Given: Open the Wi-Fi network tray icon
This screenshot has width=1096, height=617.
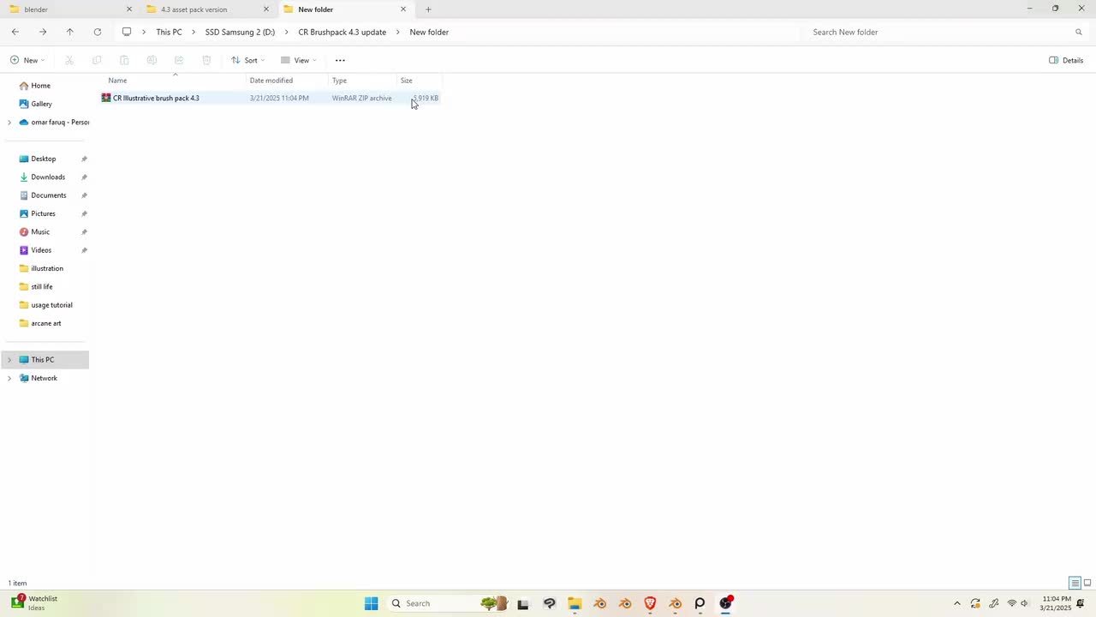Looking at the screenshot, I should pos(1011,603).
